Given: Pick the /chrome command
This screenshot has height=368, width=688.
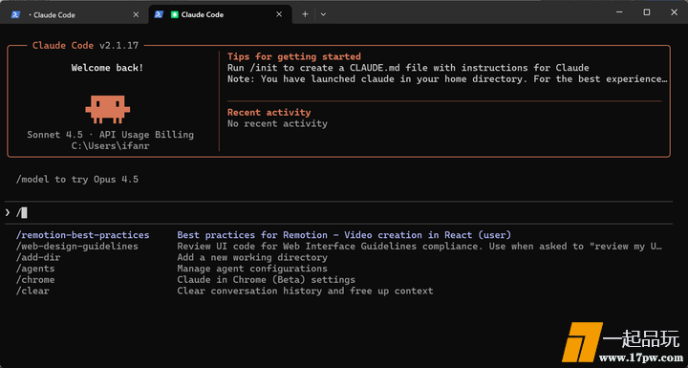Looking at the screenshot, I should point(35,280).
